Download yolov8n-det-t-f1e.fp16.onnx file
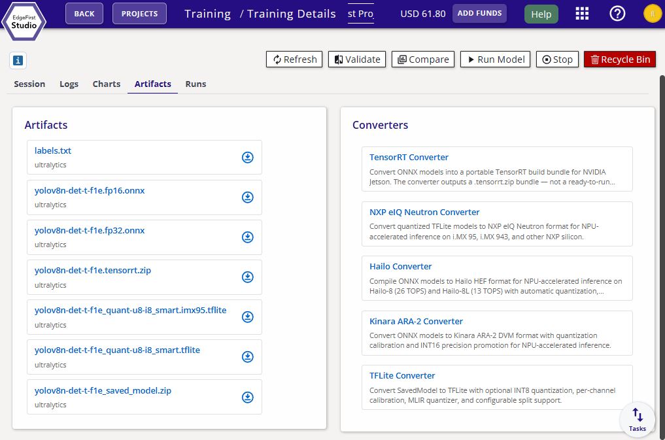The image size is (665, 440). pos(248,197)
